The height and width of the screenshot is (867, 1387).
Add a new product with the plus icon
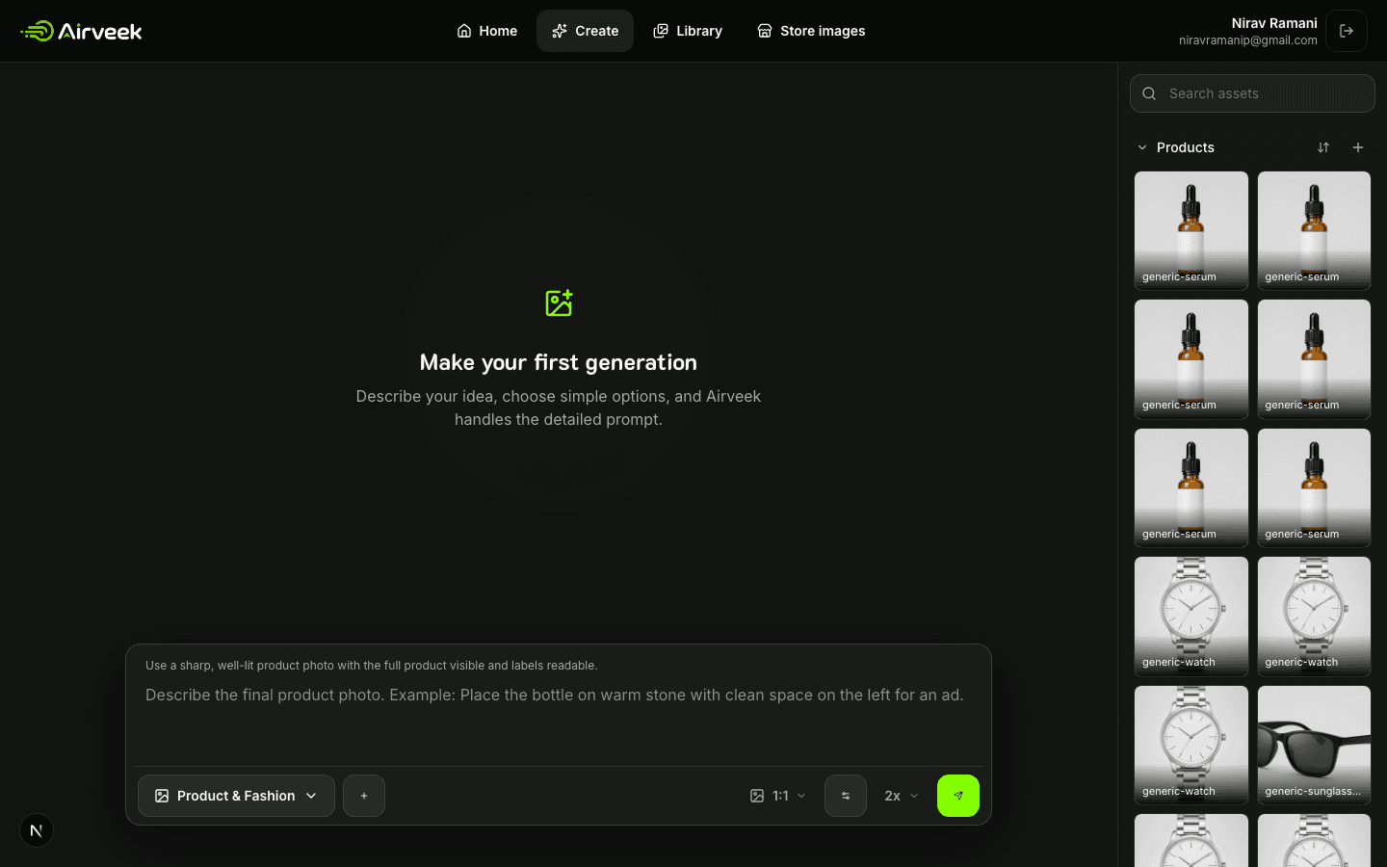tap(1358, 147)
